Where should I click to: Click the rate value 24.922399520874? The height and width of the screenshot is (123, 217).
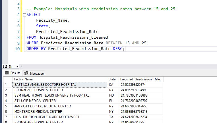(x=141, y=85)
